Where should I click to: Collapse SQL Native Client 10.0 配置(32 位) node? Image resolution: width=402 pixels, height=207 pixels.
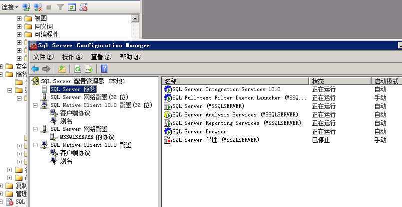35,105
